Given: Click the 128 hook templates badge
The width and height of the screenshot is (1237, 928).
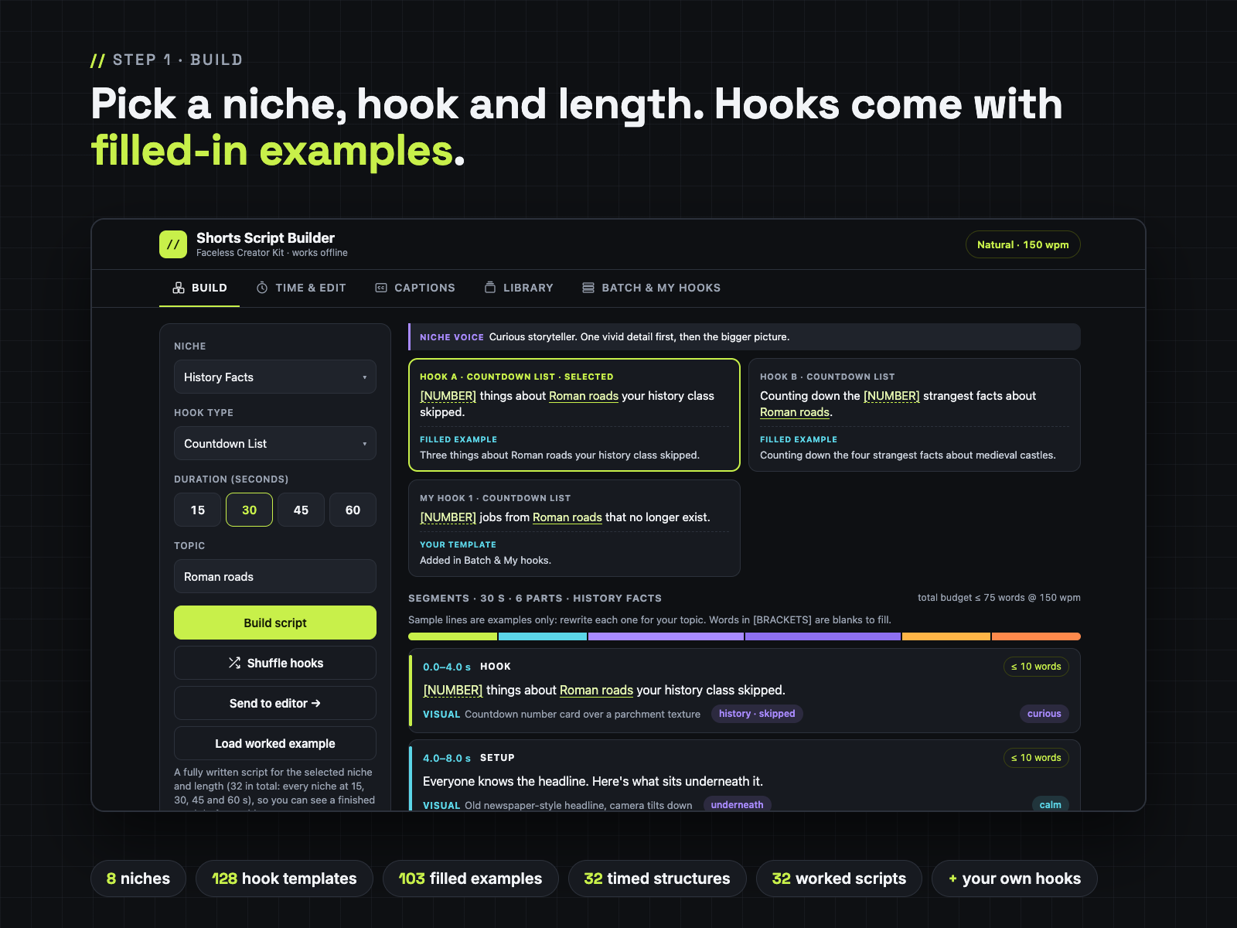Looking at the screenshot, I should click(x=285, y=879).
